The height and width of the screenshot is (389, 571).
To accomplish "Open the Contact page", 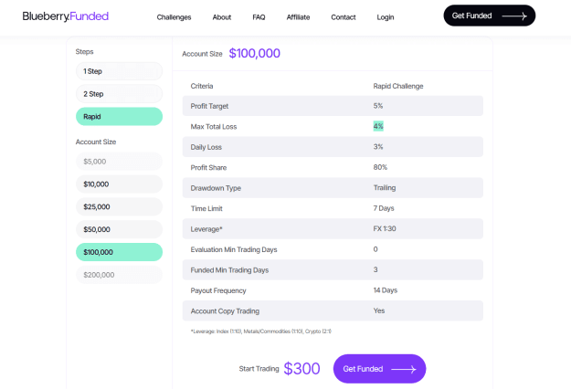I will click(343, 17).
